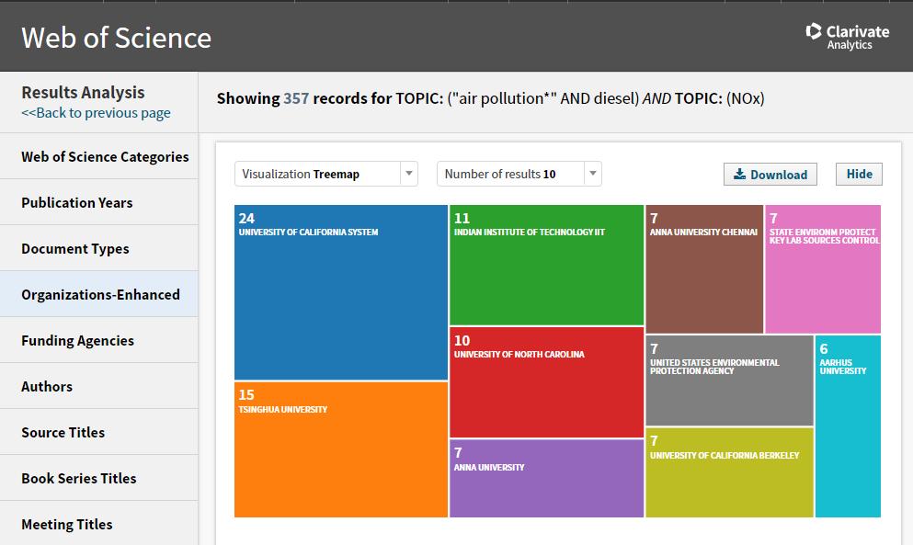
Task: Open Funding Agencies analysis
Action: (99, 341)
